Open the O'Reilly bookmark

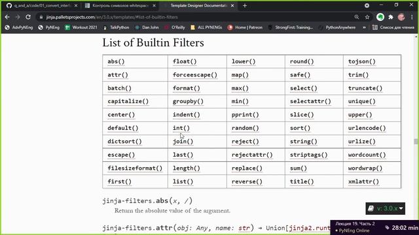pyautogui.click(x=175, y=27)
